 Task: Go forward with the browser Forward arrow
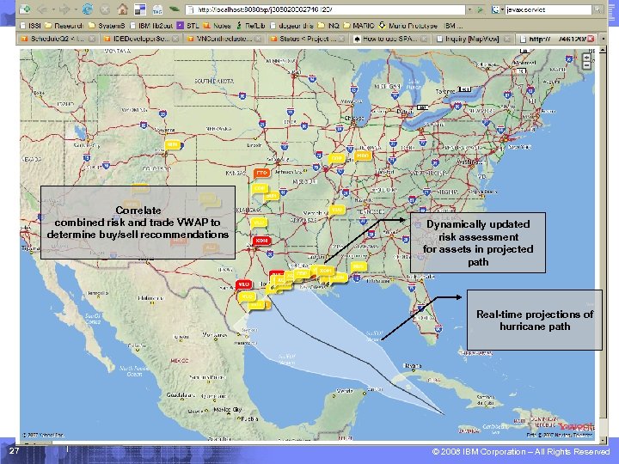pos(64,9)
